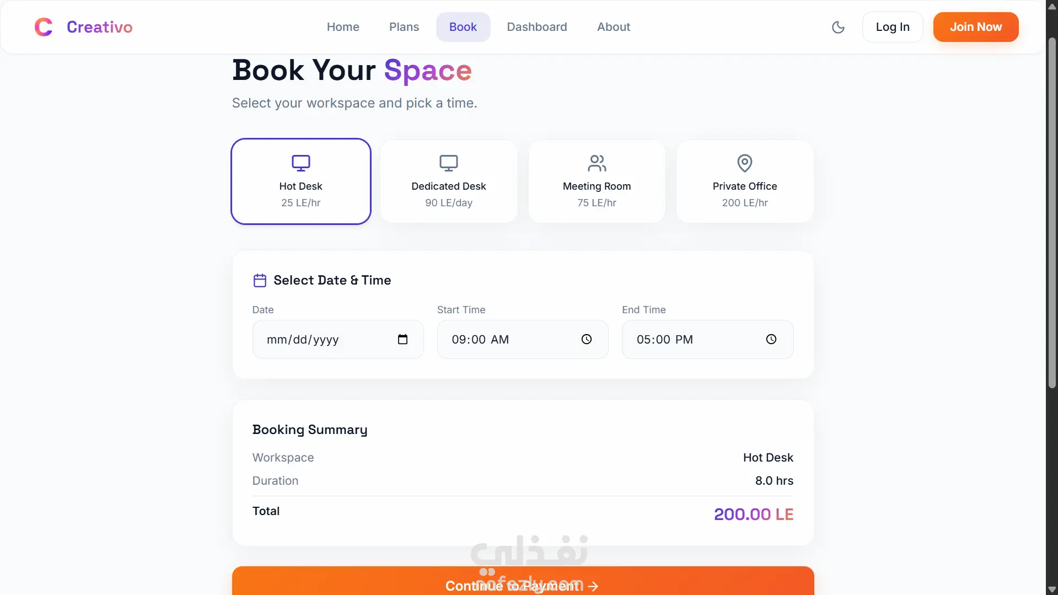Click the Creativo C logo icon
This screenshot has height=595, width=1058.
(44, 27)
